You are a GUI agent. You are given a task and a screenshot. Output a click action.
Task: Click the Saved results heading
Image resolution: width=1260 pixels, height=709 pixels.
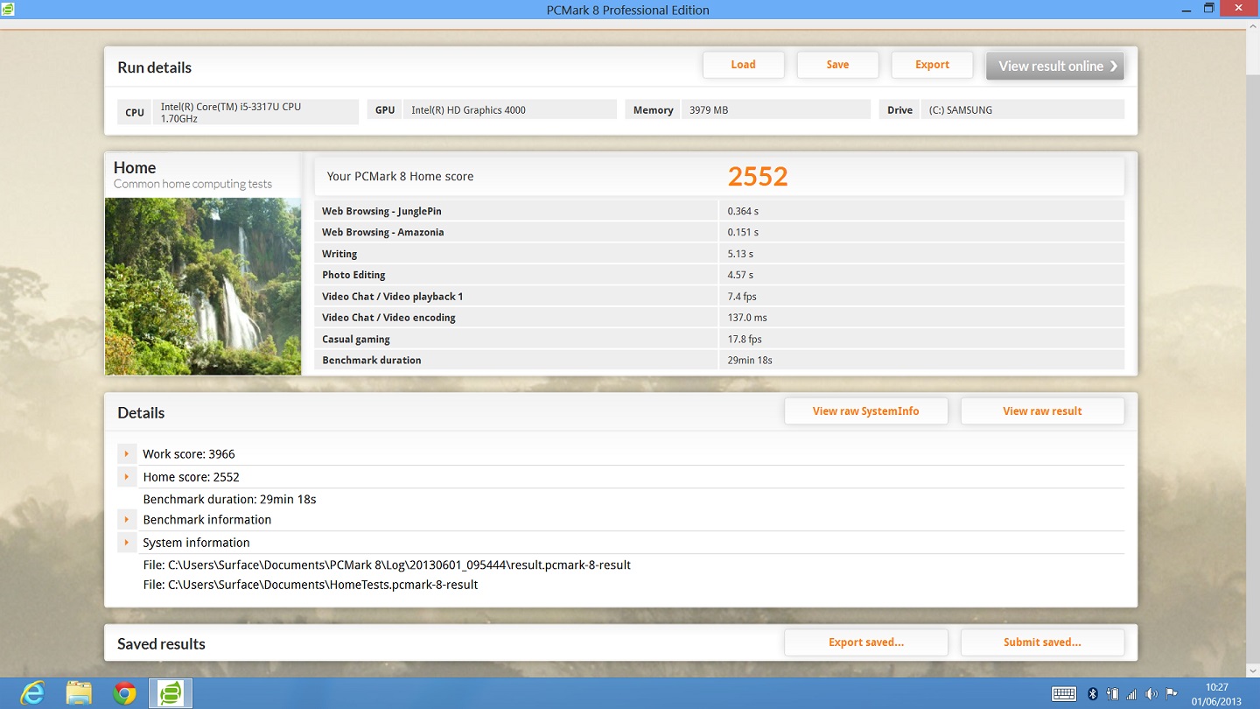click(x=161, y=644)
